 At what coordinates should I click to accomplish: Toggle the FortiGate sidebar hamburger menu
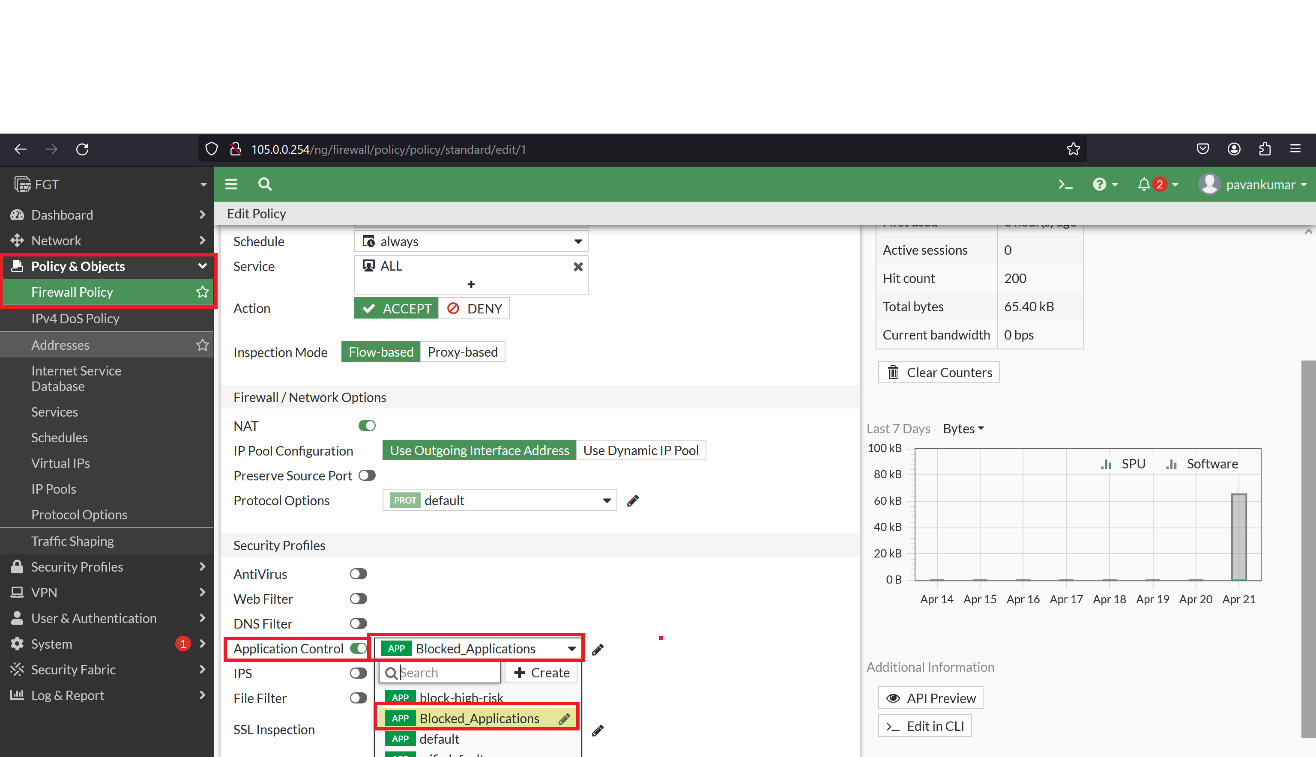(x=231, y=184)
